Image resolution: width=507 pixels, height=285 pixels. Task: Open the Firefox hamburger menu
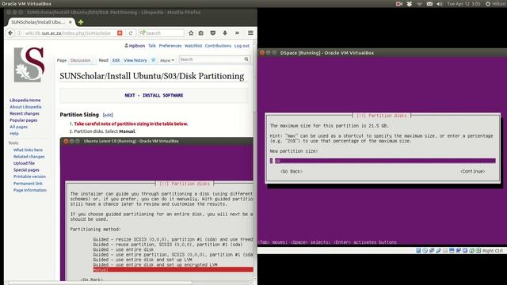pyautogui.click(x=250, y=33)
